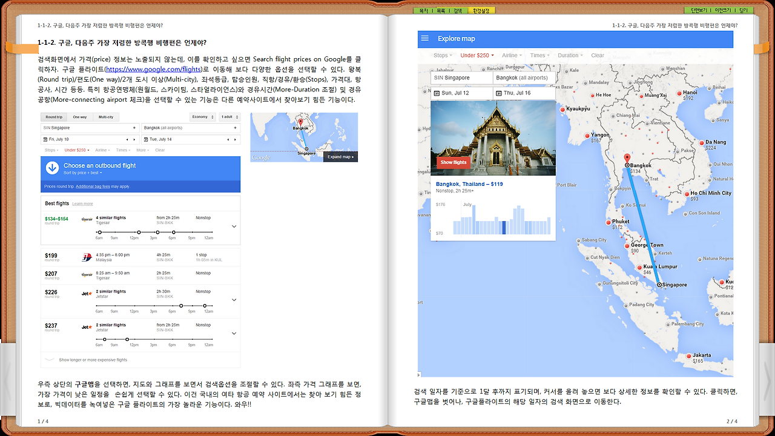This screenshot has width=775, height=436.
Task: Click the dark blue highlighted bar in price graph
Action: coord(504,228)
